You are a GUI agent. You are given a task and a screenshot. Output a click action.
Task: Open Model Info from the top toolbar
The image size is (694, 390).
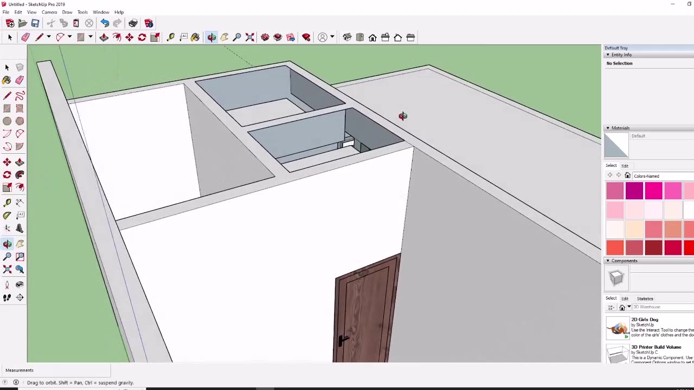pos(149,23)
